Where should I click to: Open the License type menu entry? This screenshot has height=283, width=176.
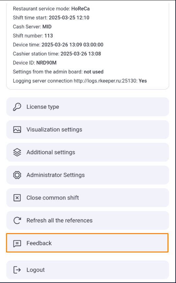[88, 107]
